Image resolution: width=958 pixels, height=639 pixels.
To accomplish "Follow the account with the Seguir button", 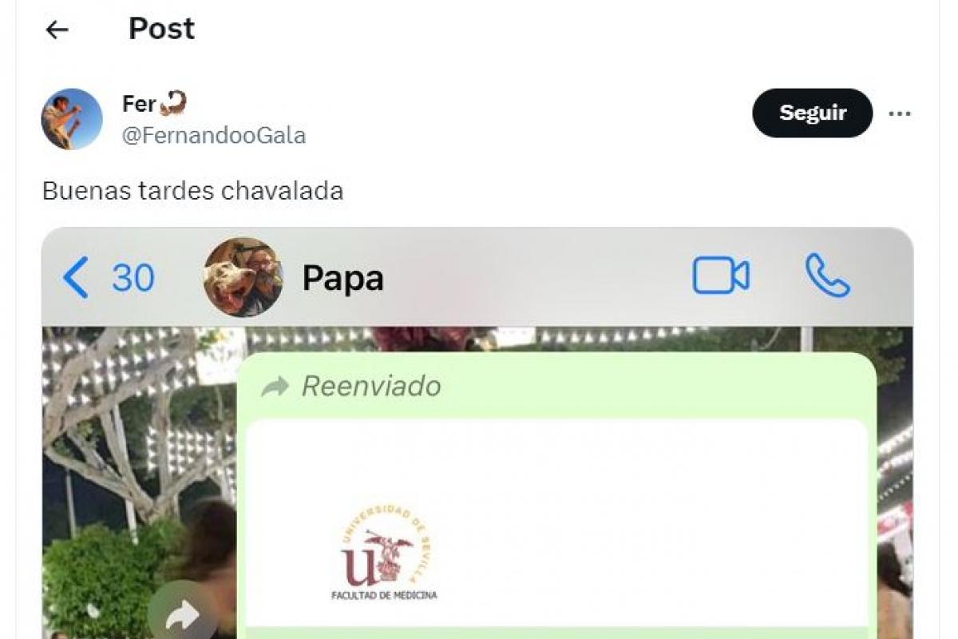I will click(x=813, y=113).
